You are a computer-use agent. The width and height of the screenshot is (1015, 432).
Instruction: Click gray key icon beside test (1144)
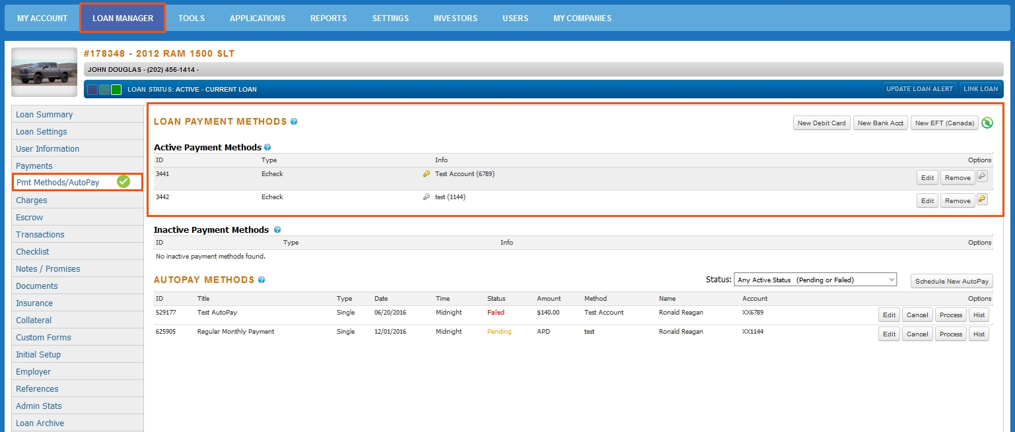pos(427,197)
